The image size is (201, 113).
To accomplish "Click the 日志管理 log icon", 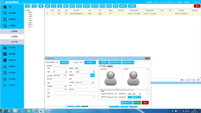I will [x=5, y=79].
